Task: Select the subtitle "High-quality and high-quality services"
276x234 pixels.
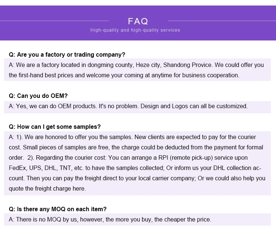Action: pyautogui.click(x=135, y=30)
